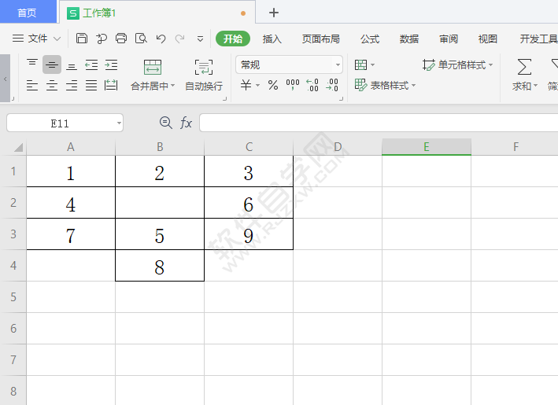Click the Save icon in quick toolbar

(82, 39)
